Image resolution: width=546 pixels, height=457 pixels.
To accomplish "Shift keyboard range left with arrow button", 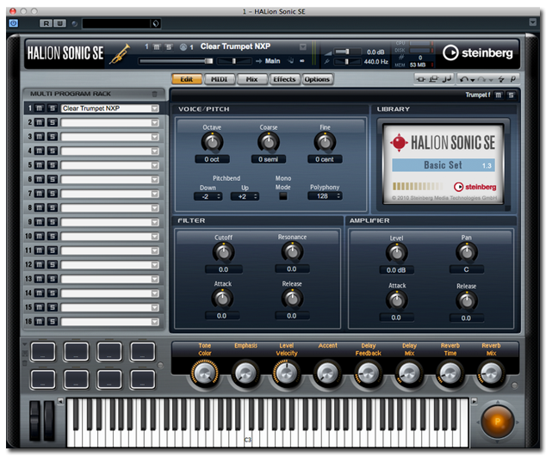I will click(60, 401).
